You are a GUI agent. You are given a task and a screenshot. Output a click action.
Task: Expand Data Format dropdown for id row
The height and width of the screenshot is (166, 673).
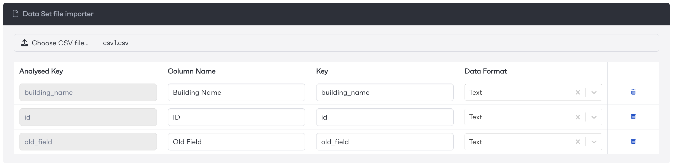click(594, 117)
